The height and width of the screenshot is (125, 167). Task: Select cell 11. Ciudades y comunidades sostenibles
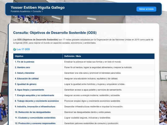click(x=38, y=118)
